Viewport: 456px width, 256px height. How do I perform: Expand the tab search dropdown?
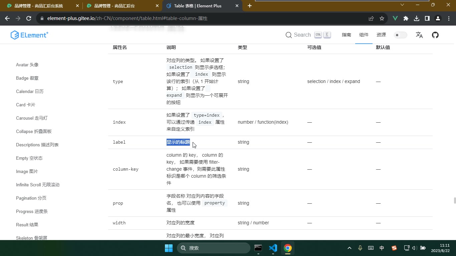(x=402, y=5)
